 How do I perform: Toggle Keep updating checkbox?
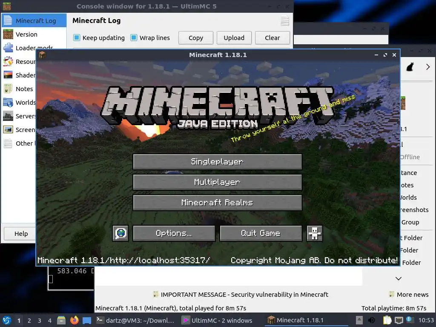[x=77, y=37]
